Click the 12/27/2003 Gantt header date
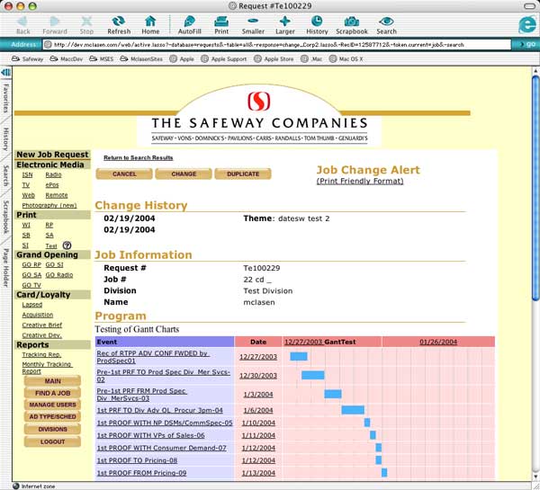This screenshot has width=540, height=490. [x=303, y=342]
